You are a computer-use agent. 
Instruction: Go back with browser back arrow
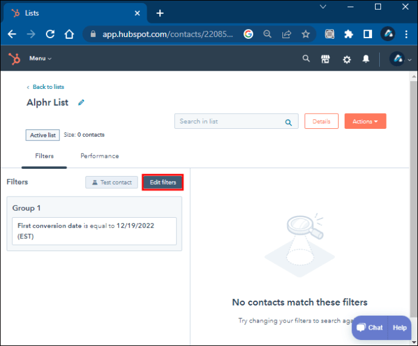12,34
